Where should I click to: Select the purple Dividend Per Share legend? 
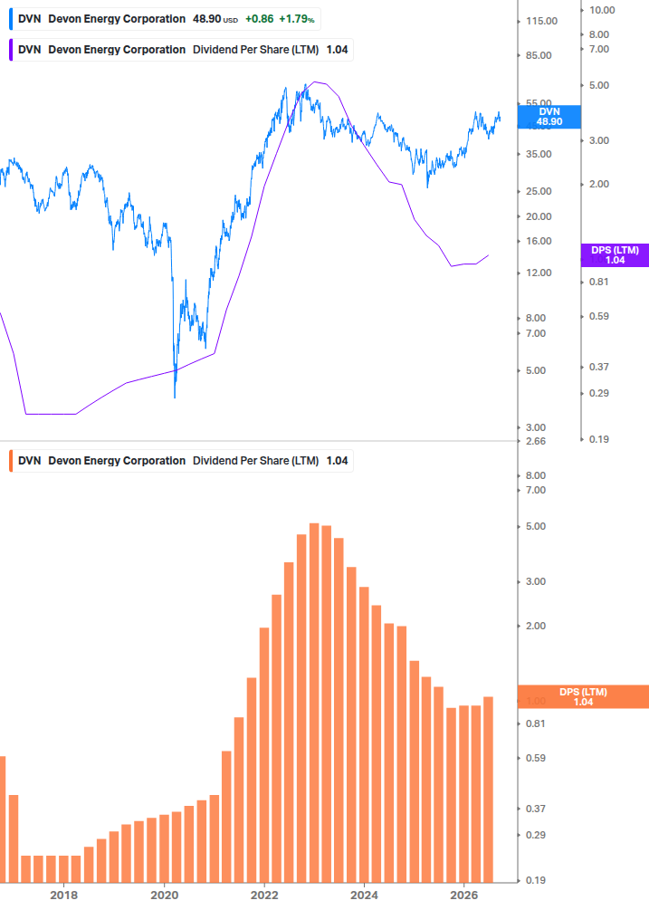(x=181, y=50)
